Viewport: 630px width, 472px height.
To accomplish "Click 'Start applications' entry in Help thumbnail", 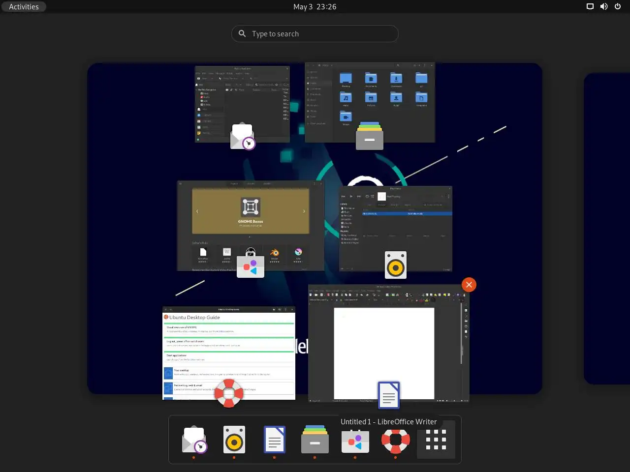I will [229, 357].
